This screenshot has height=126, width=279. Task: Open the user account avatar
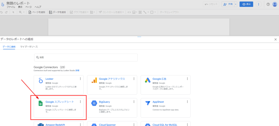[275, 4]
